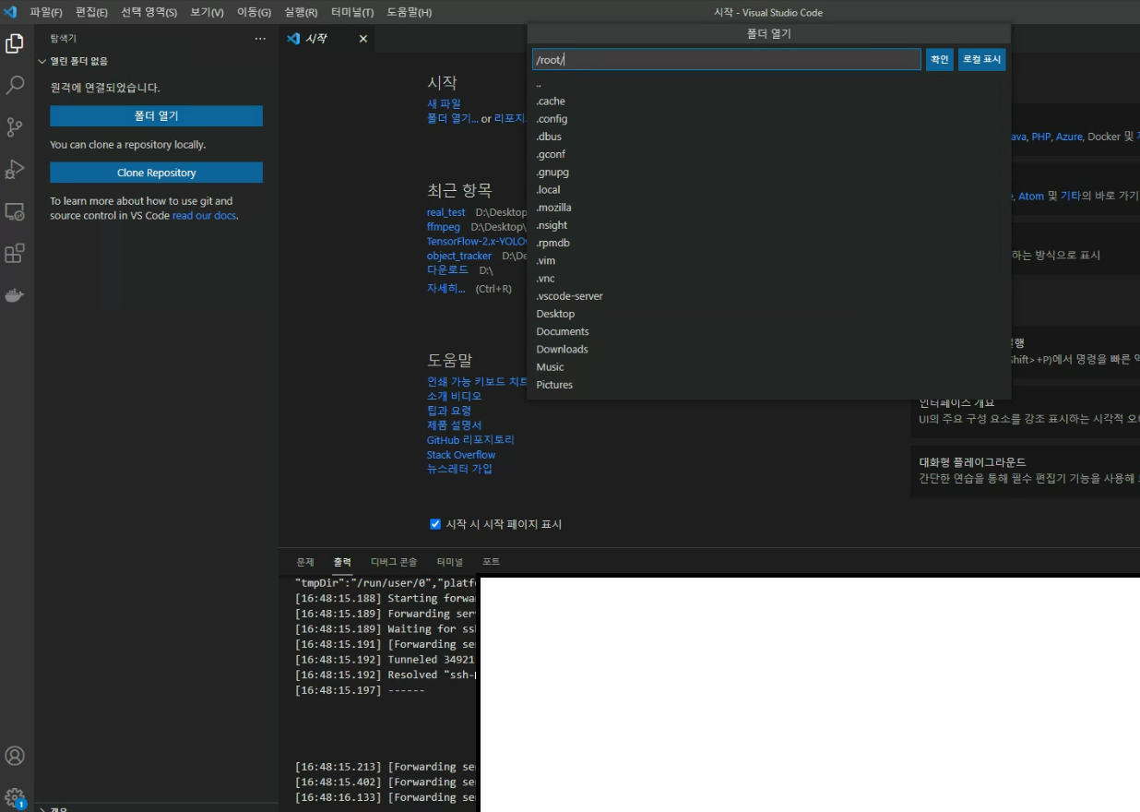Open the 실행(R) menu
Screen dimensions: 1140x812
[x=301, y=12]
